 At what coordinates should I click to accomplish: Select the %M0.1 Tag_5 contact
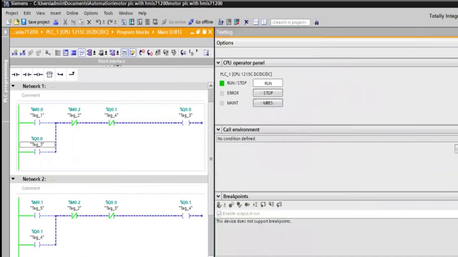(37, 216)
